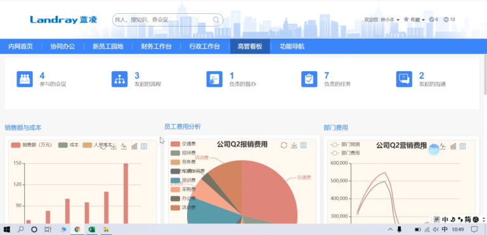Open the 发起的沟通 chat icon
The width and height of the screenshot is (487, 235).
tap(404, 79)
